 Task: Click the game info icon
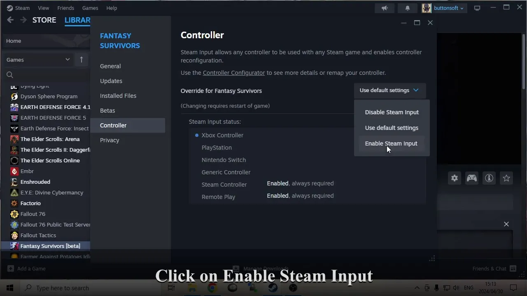point(489,178)
